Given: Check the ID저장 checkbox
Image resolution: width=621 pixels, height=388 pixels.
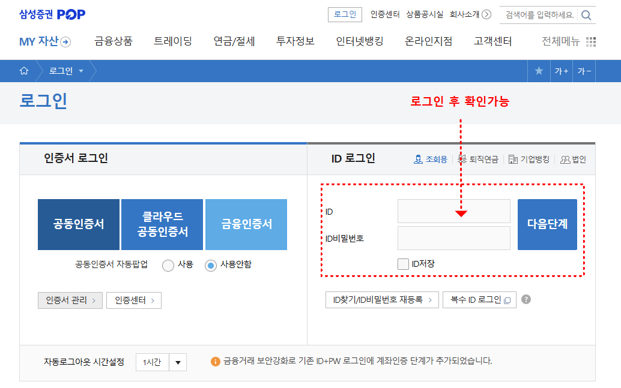Looking at the screenshot, I should (x=403, y=264).
